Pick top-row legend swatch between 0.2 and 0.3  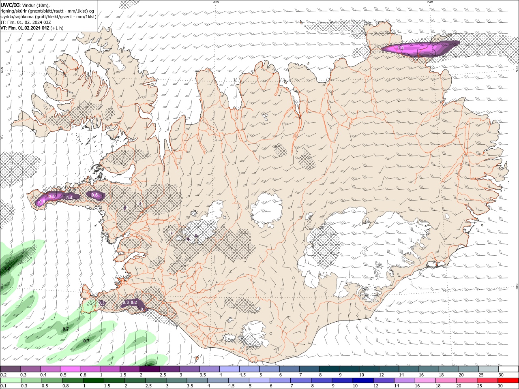(x=10, y=369)
